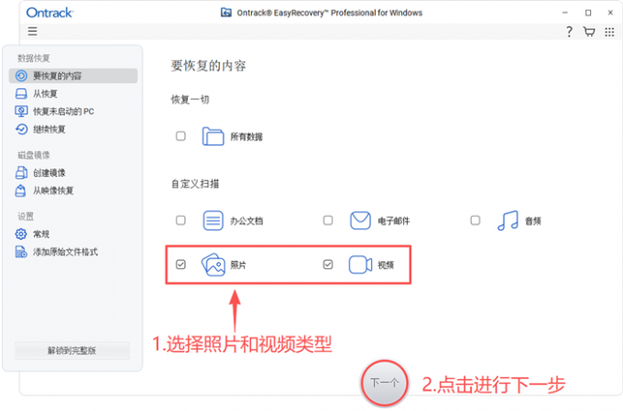Minimize the EasyRecovery window
Image resolution: width=623 pixels, height=411 pixels.
pyautogui.click(x=565, y=13)
